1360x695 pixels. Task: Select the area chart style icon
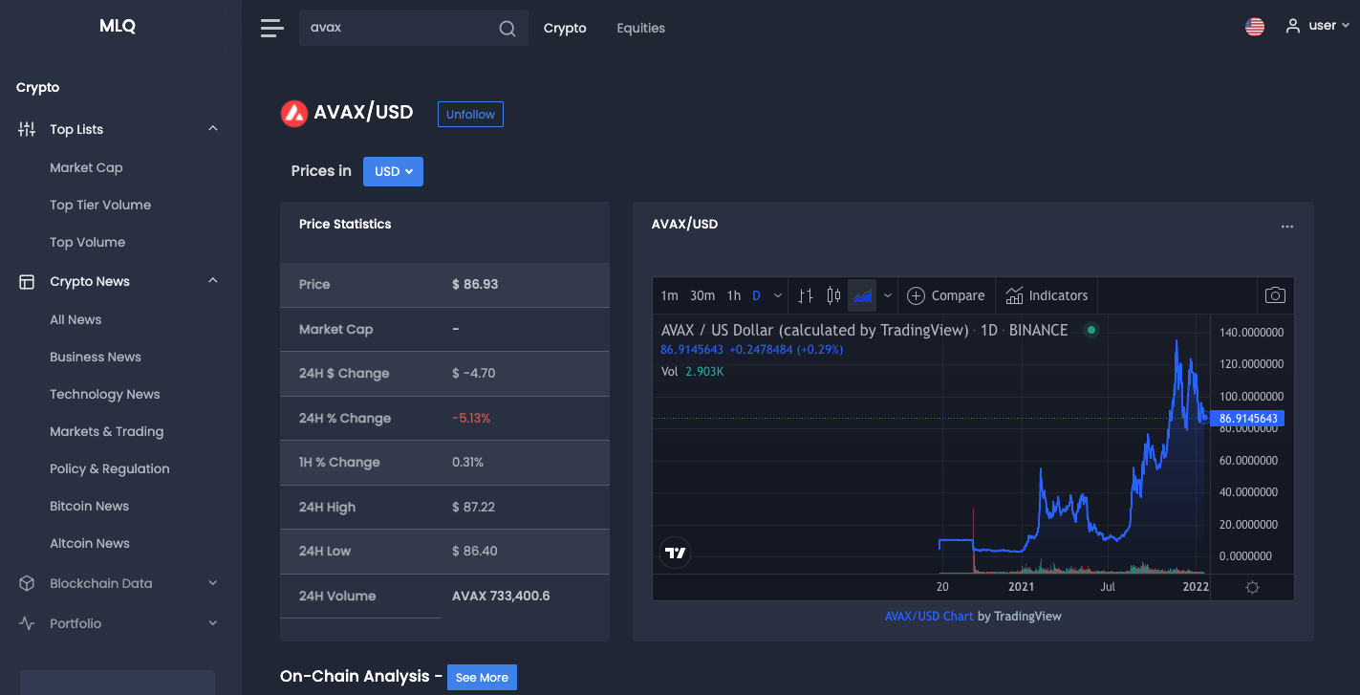pyautogui.click(x=862, y=295)
